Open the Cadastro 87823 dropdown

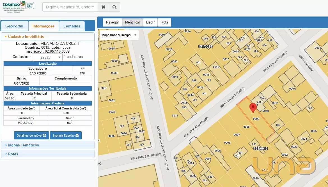pos(47,57)
